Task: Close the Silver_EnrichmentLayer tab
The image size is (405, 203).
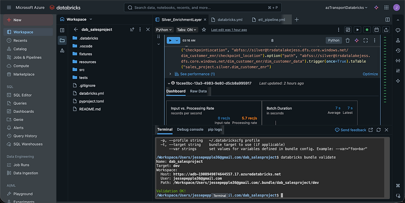Action: coord(205,19)
